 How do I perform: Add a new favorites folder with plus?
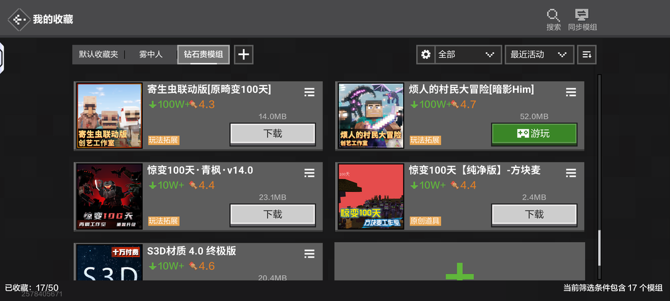pos(244,55)
